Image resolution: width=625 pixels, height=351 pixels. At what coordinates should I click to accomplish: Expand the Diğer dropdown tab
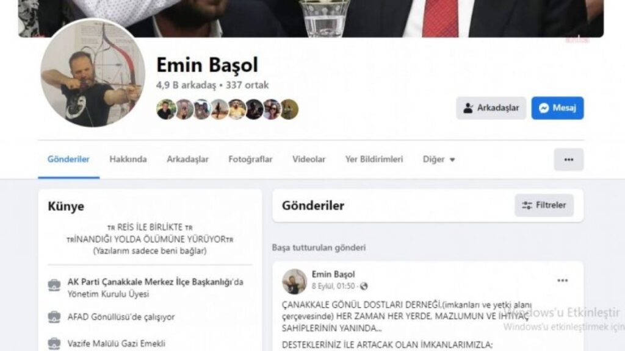tap(438, 159)
